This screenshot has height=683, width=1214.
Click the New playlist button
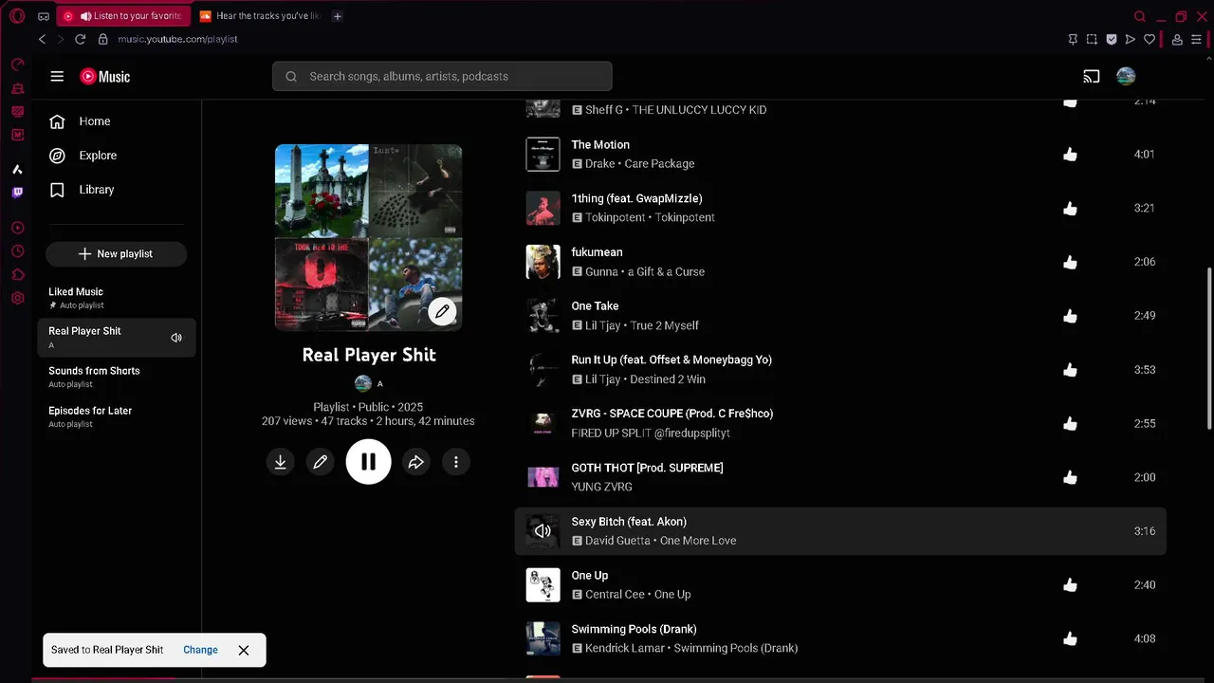tap(116, 254)
